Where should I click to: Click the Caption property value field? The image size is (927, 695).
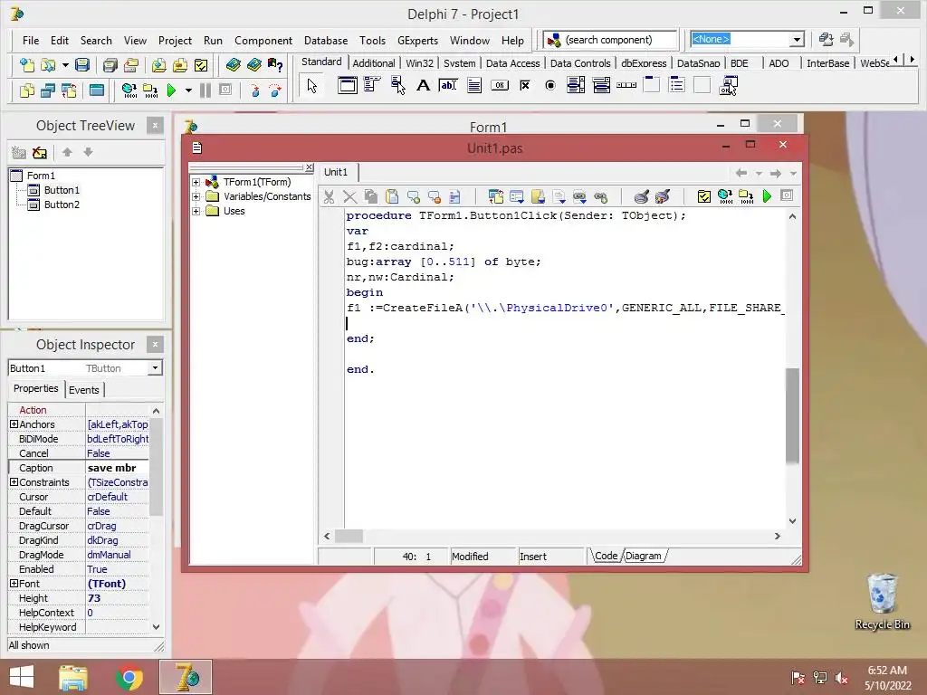tap(118, 468)
